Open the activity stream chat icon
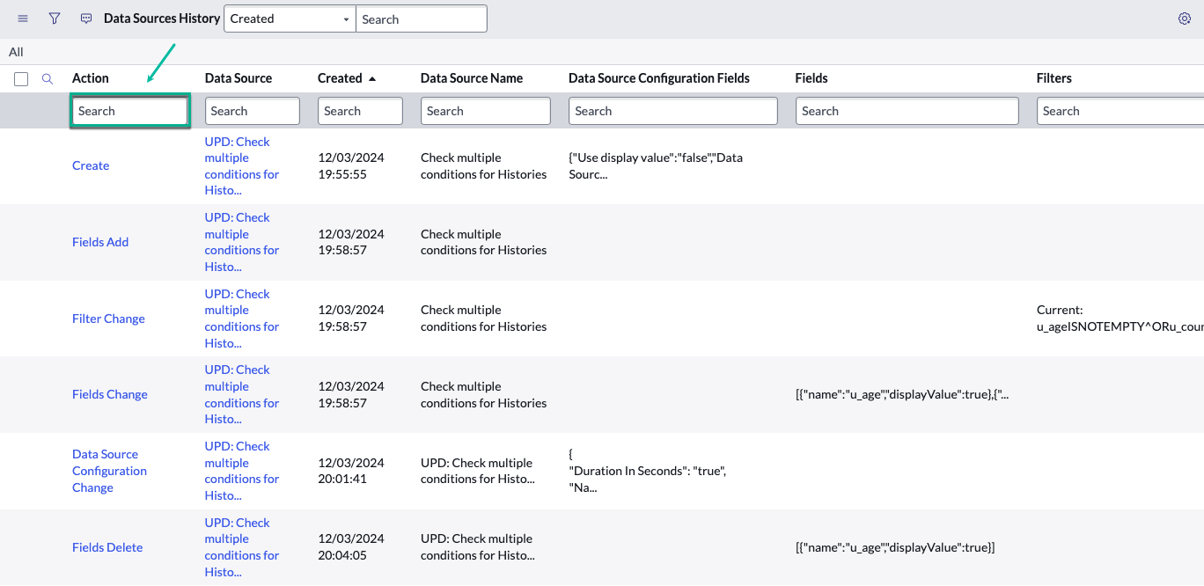Screen dimensions: 1204x586 [x=86, y=18]
